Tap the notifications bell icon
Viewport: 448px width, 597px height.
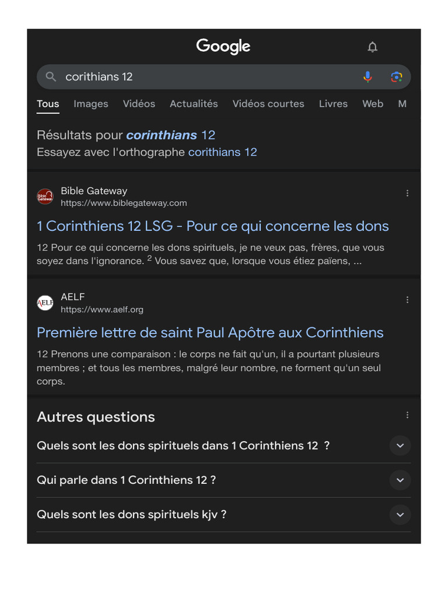click(373, 47)
